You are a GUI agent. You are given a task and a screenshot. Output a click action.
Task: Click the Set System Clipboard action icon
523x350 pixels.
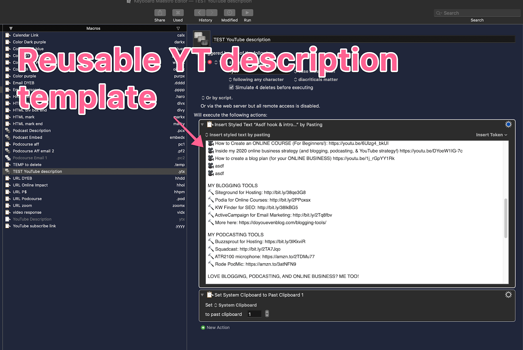click(x=210, y=295)
